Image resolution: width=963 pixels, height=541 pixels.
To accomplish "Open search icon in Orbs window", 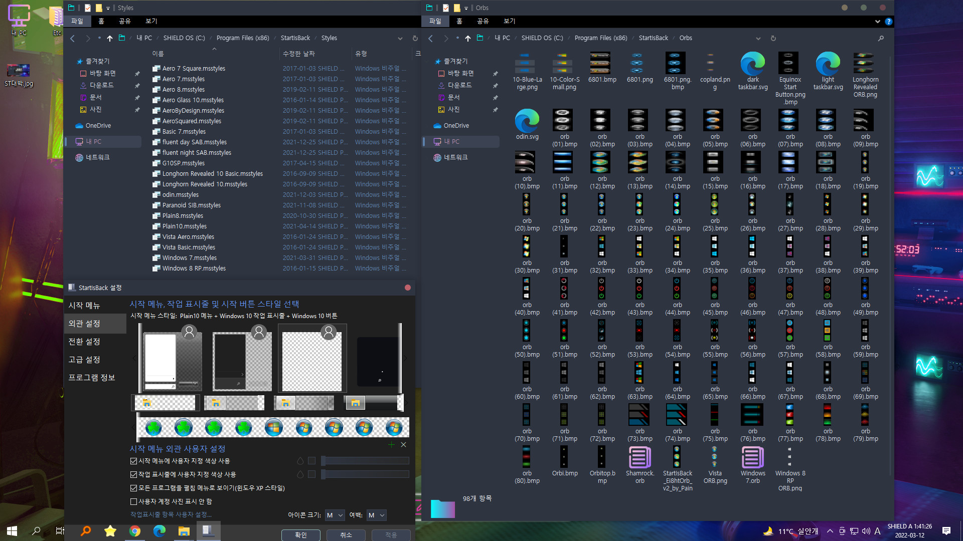I will 881,38.
